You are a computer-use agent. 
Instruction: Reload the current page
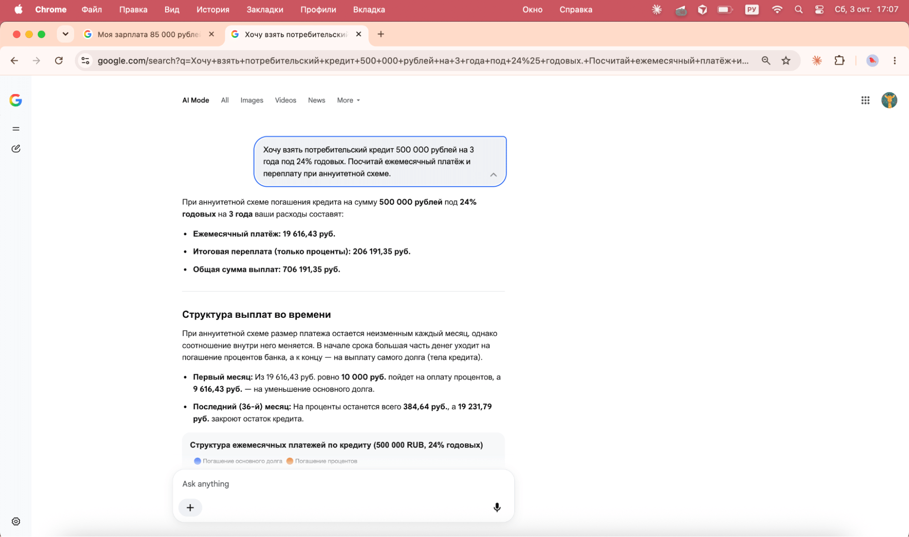[59, 60]
